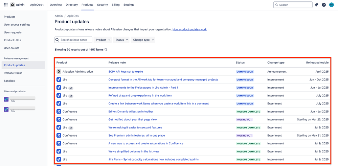This screenshot has width=338, height=166.
Task: Open User requests in sidebar
Action: [x=23, y=32]
